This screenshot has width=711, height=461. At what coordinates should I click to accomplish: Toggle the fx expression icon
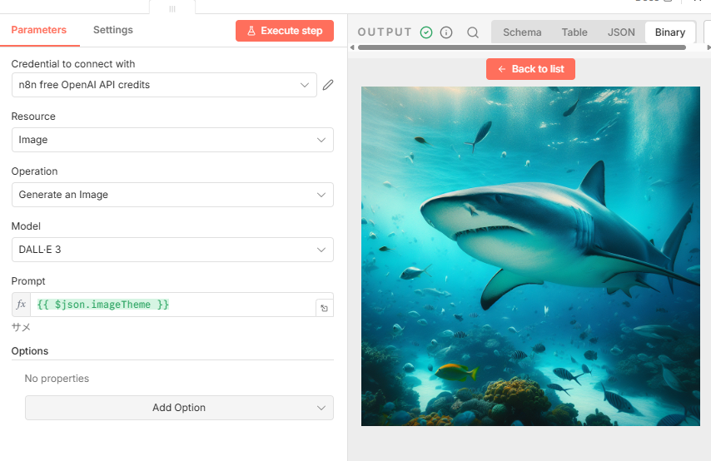click(21, 305)
